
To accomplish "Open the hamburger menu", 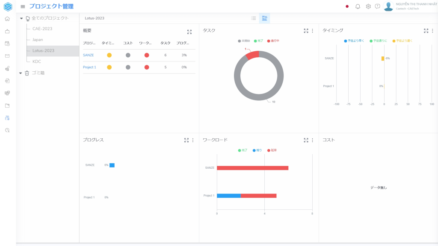I will point(23,6).
